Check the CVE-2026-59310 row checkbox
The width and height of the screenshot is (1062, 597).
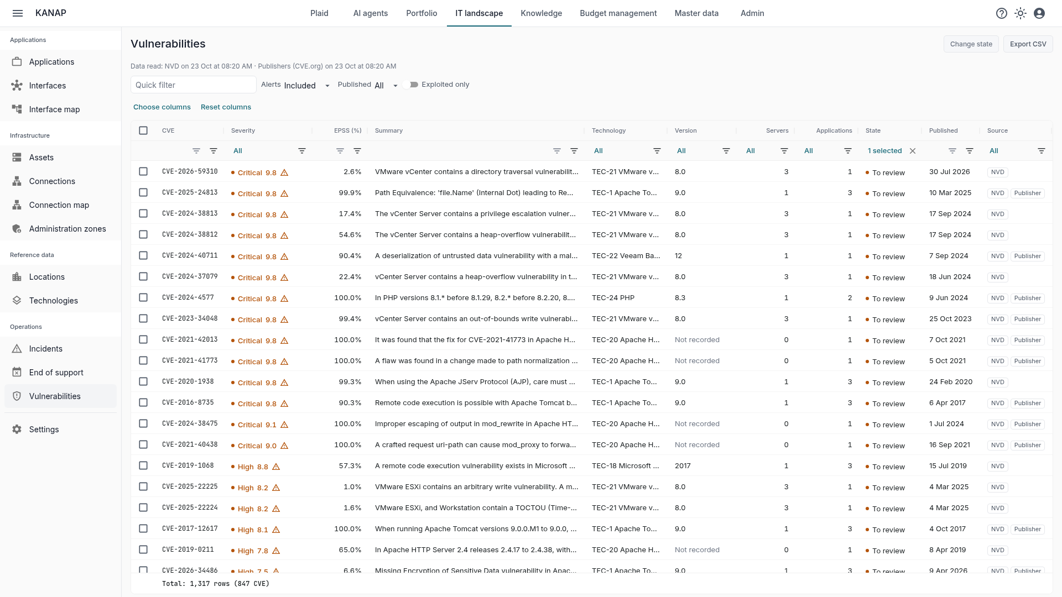tap(143, 171)
